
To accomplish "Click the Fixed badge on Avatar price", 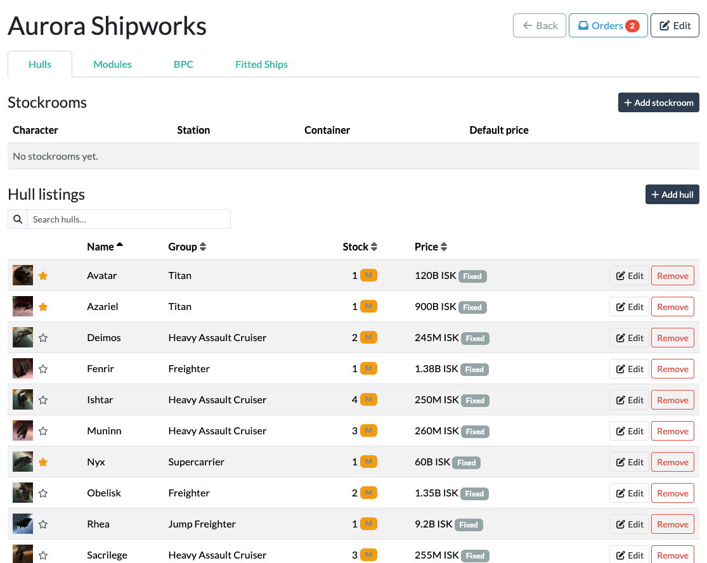I will (x=472, y=276).
